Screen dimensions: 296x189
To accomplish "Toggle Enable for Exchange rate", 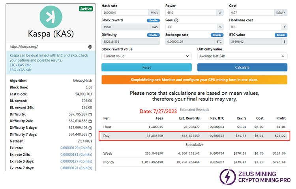I will click(217, 35).
